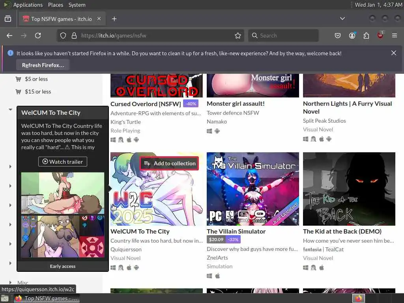The height and width of the screenshot is (303, 404).
Task: Open the Pocket save icon
Action: 338,36
